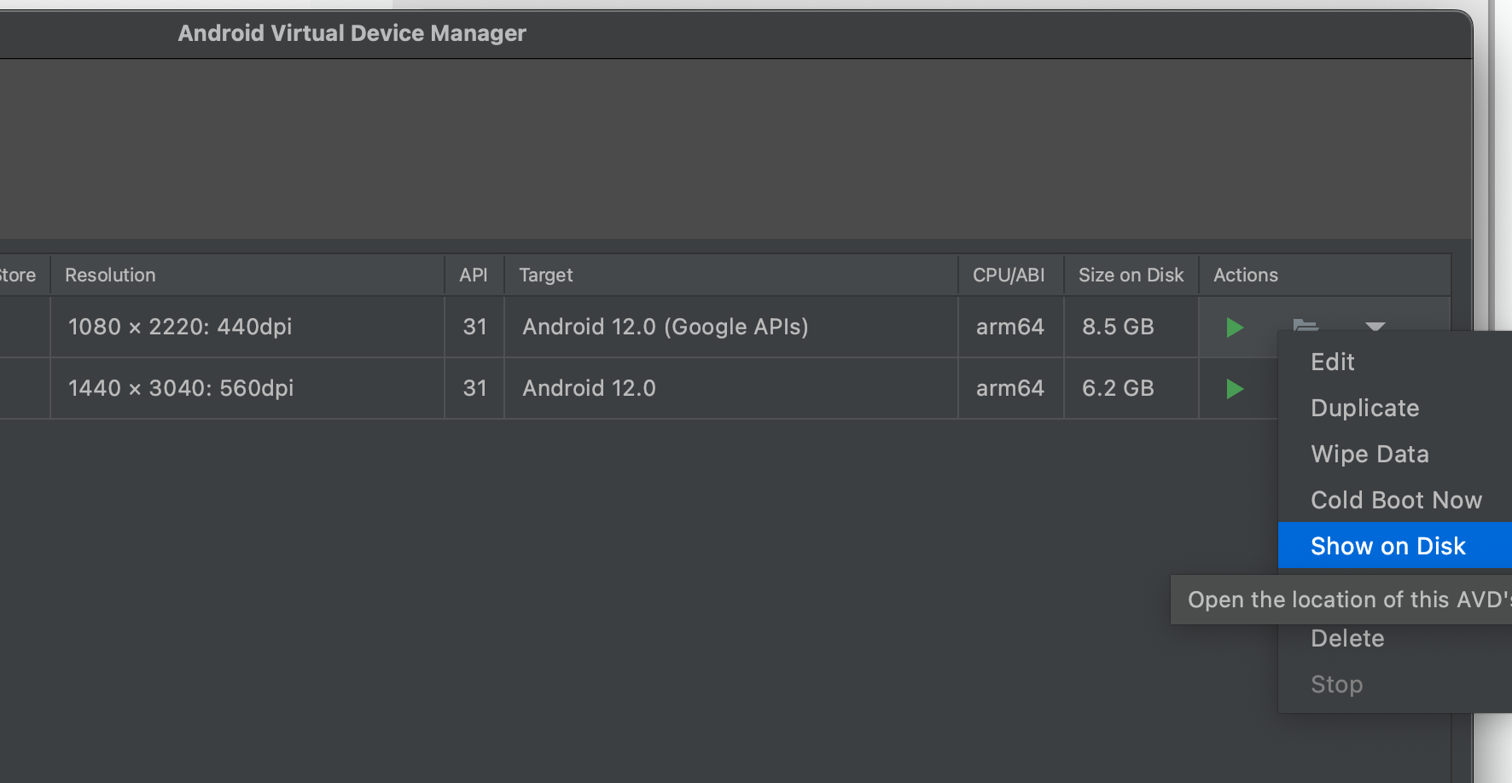
Task: Click the Size on Disk column header
Action: [1131, 275]
